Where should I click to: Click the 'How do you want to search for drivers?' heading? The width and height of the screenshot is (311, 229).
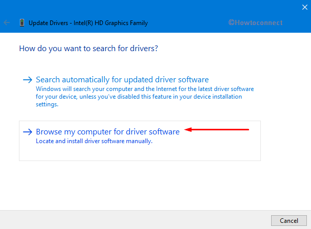tap(88, 49)
